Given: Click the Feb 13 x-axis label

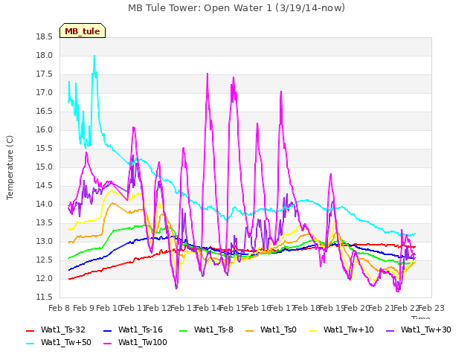Looking at the screenshot, I should pos(183,308).
